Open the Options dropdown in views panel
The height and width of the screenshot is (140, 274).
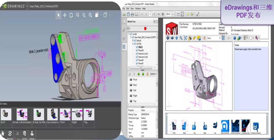153,74
